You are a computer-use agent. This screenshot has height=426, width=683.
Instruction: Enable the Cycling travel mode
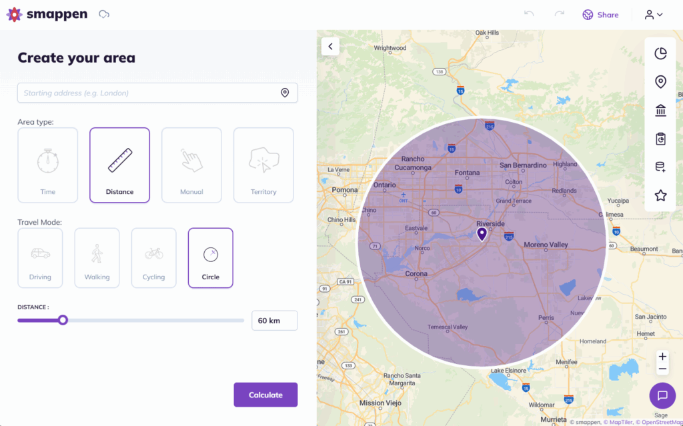153,257
